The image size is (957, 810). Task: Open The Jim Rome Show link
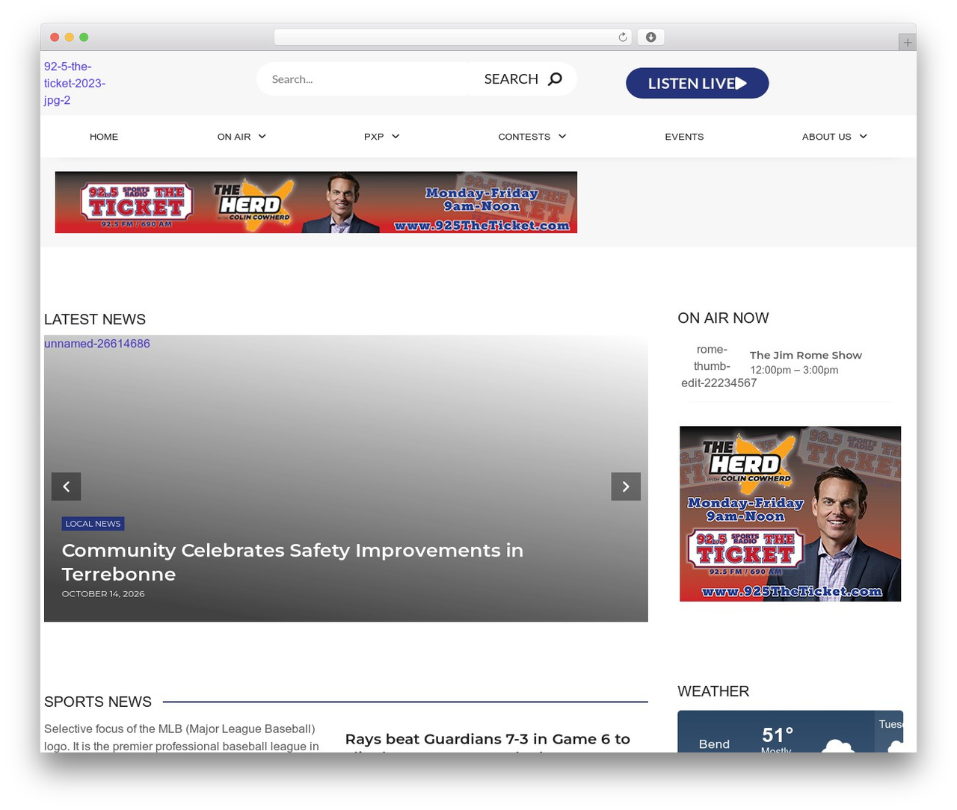pos(806,355)
